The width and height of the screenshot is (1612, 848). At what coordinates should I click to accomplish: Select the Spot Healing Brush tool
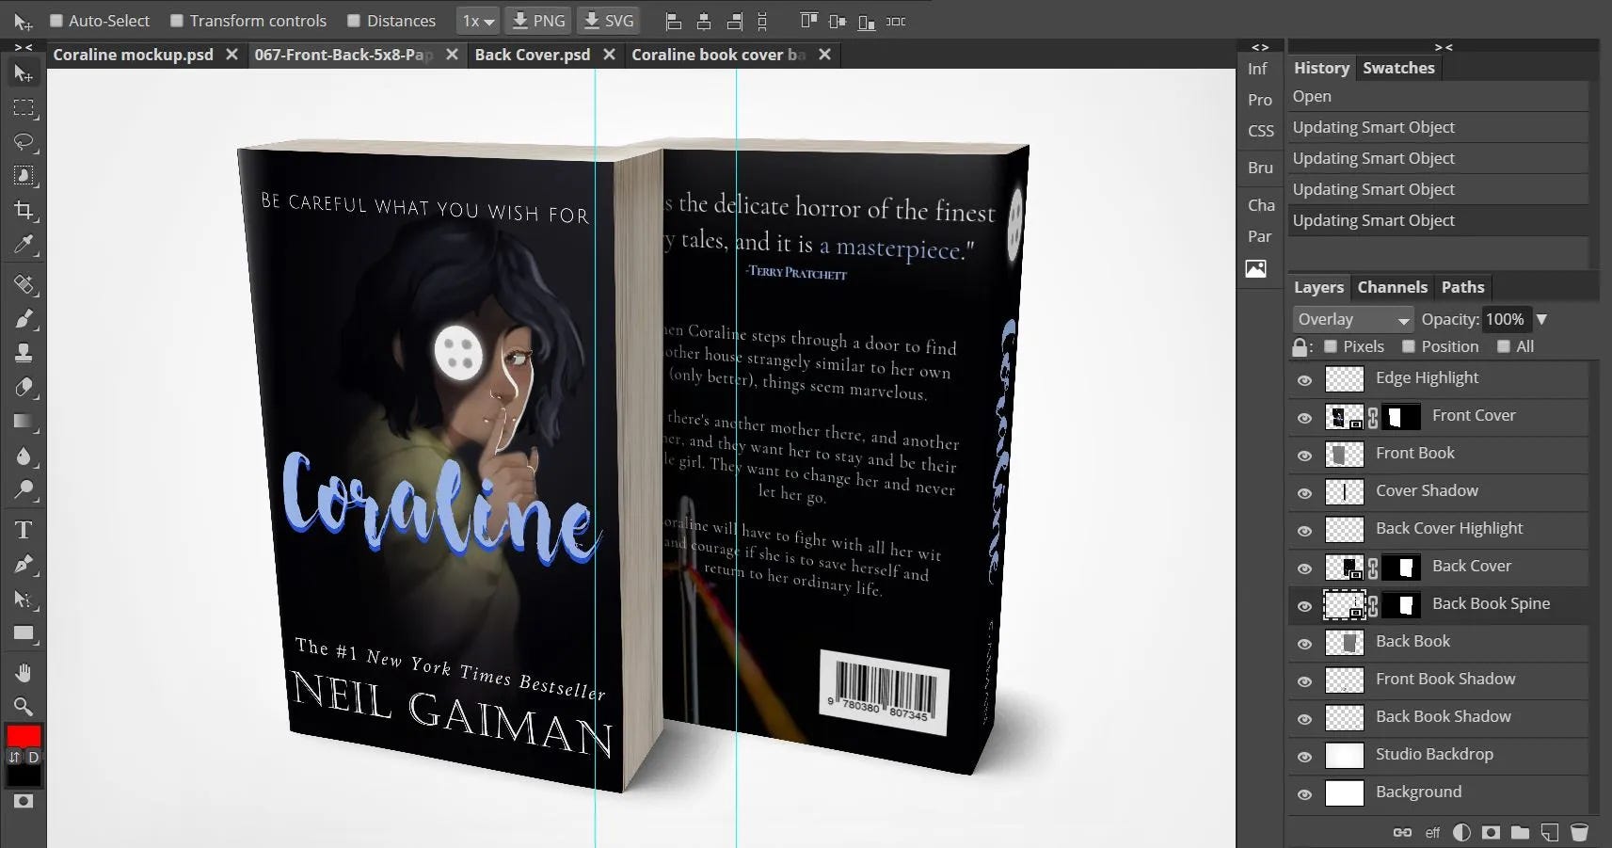(x=24, y=284)
